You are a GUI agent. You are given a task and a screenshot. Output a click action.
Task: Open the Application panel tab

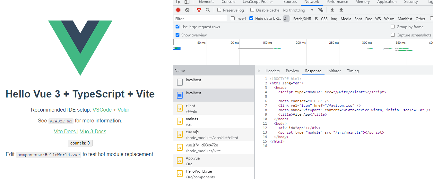[x=387, y=2]
